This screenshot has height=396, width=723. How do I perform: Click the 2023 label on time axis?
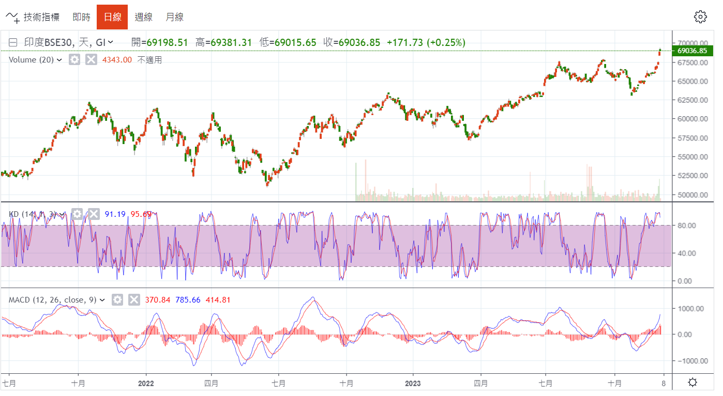point(413,383)
